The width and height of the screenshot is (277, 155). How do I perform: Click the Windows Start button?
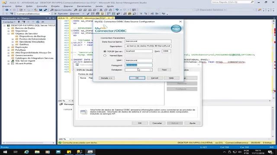click(5, 152)
